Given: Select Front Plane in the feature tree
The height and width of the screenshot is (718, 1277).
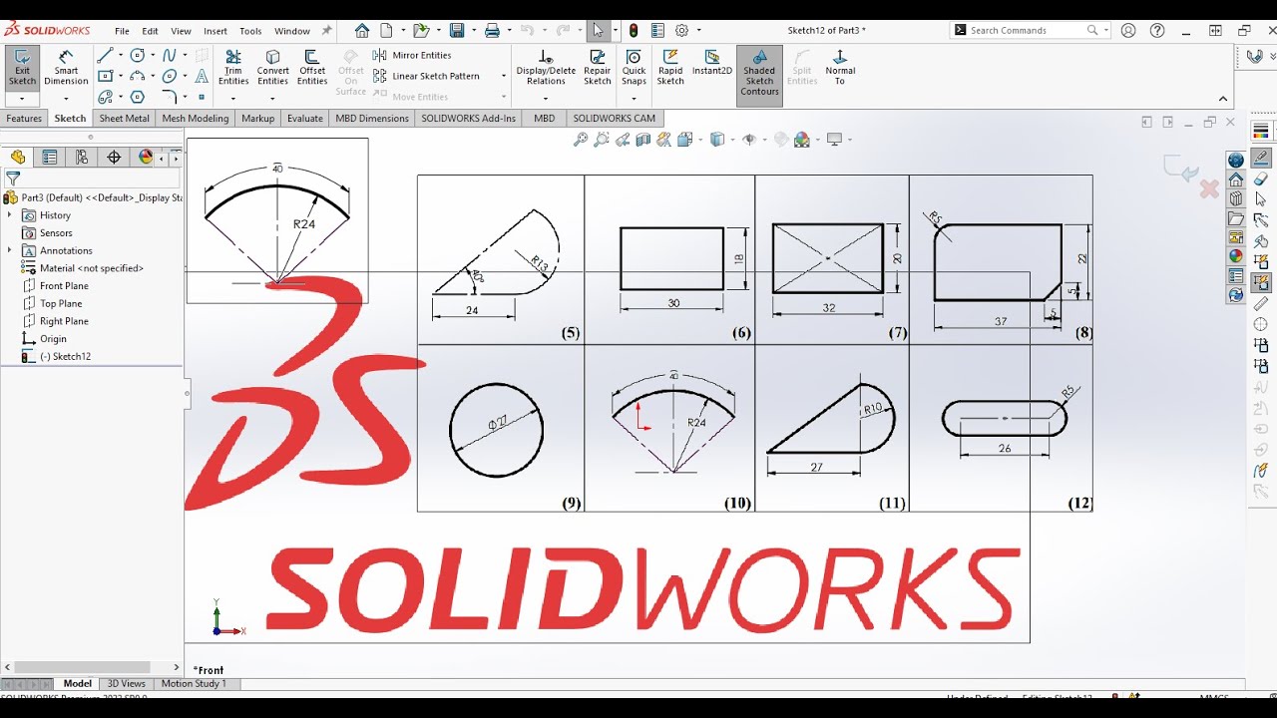Looking at the screenshot, I should click(x=64, y=286).
